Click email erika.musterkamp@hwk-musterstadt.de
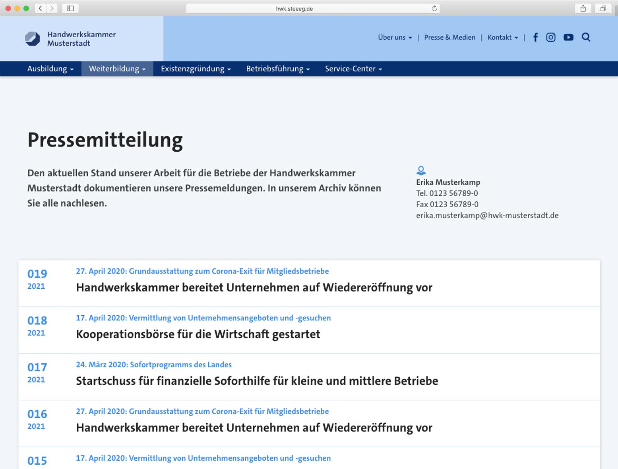 (487, 215)
